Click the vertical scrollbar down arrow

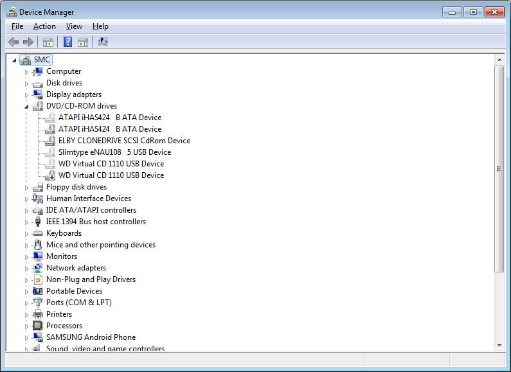(499, 345)
